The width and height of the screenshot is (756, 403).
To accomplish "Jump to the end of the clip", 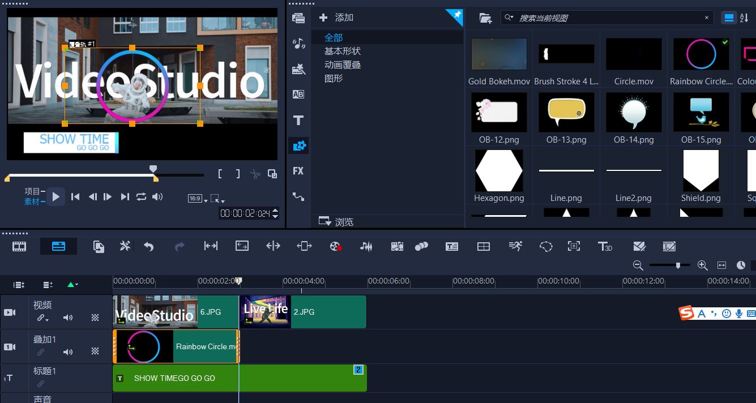I will [125, 197].
